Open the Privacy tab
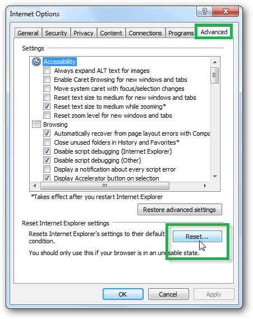253x319 pixels. coord(84,33)
